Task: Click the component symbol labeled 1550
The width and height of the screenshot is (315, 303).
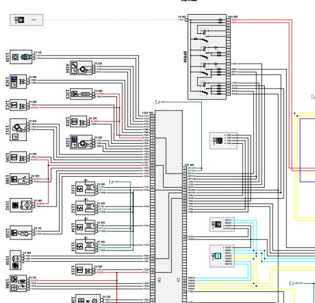Action: click(x=16, y=260)
